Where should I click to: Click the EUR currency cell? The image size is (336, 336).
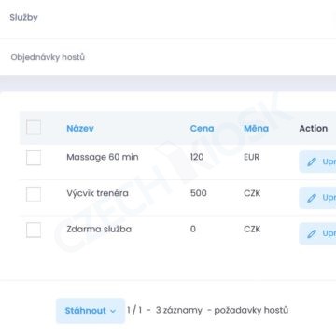point(251,157)
